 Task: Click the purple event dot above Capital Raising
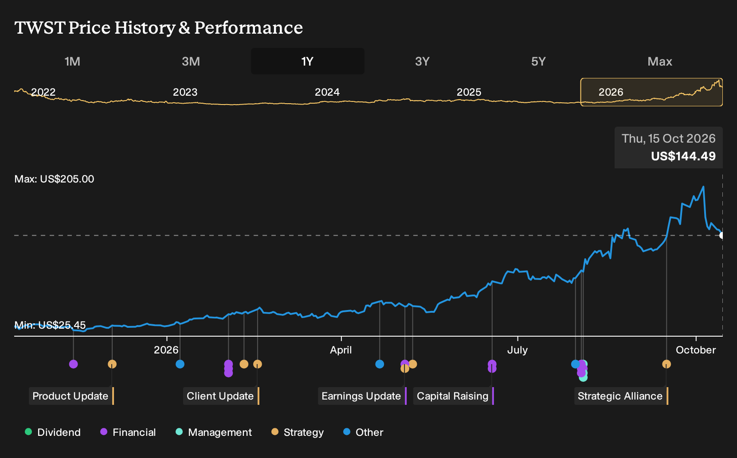pos(492,364)
